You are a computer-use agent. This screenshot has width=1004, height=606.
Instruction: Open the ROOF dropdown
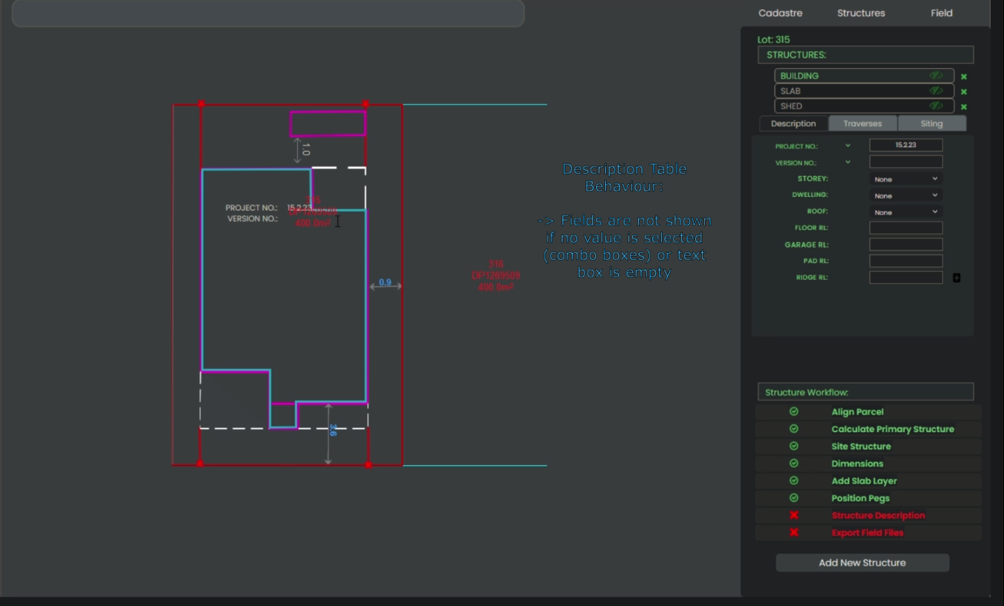(906, 212)
